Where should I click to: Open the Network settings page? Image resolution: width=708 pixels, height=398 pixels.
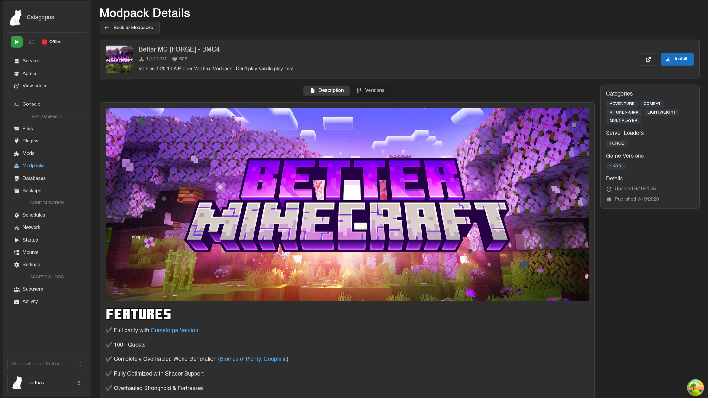coord(31,227)
